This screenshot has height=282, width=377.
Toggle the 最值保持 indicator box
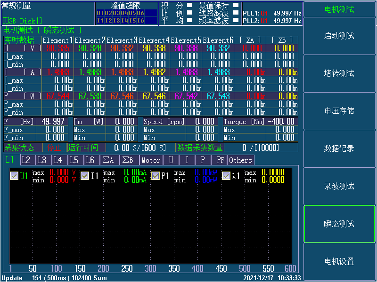tap(236, 6)
